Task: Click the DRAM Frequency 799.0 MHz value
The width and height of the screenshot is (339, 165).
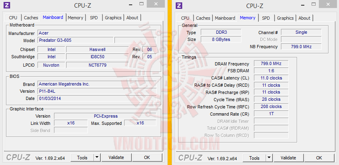Action: tap(271, 63)
